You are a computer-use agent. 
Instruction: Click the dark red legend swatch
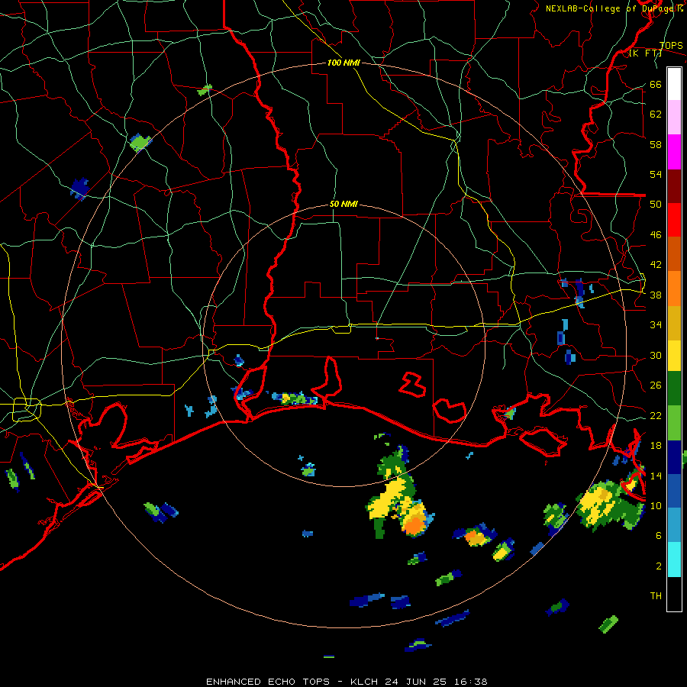674,187
